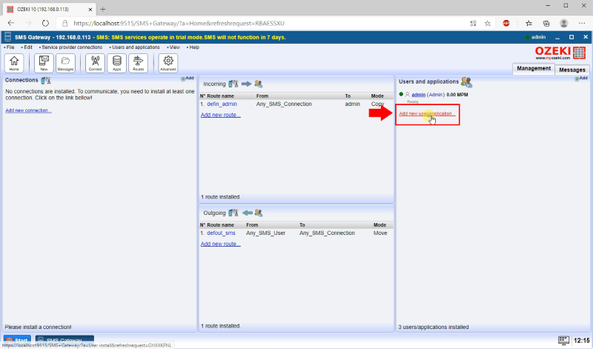Open Advanced settings gear icon
593x349 pixels.
coord(168,63)
